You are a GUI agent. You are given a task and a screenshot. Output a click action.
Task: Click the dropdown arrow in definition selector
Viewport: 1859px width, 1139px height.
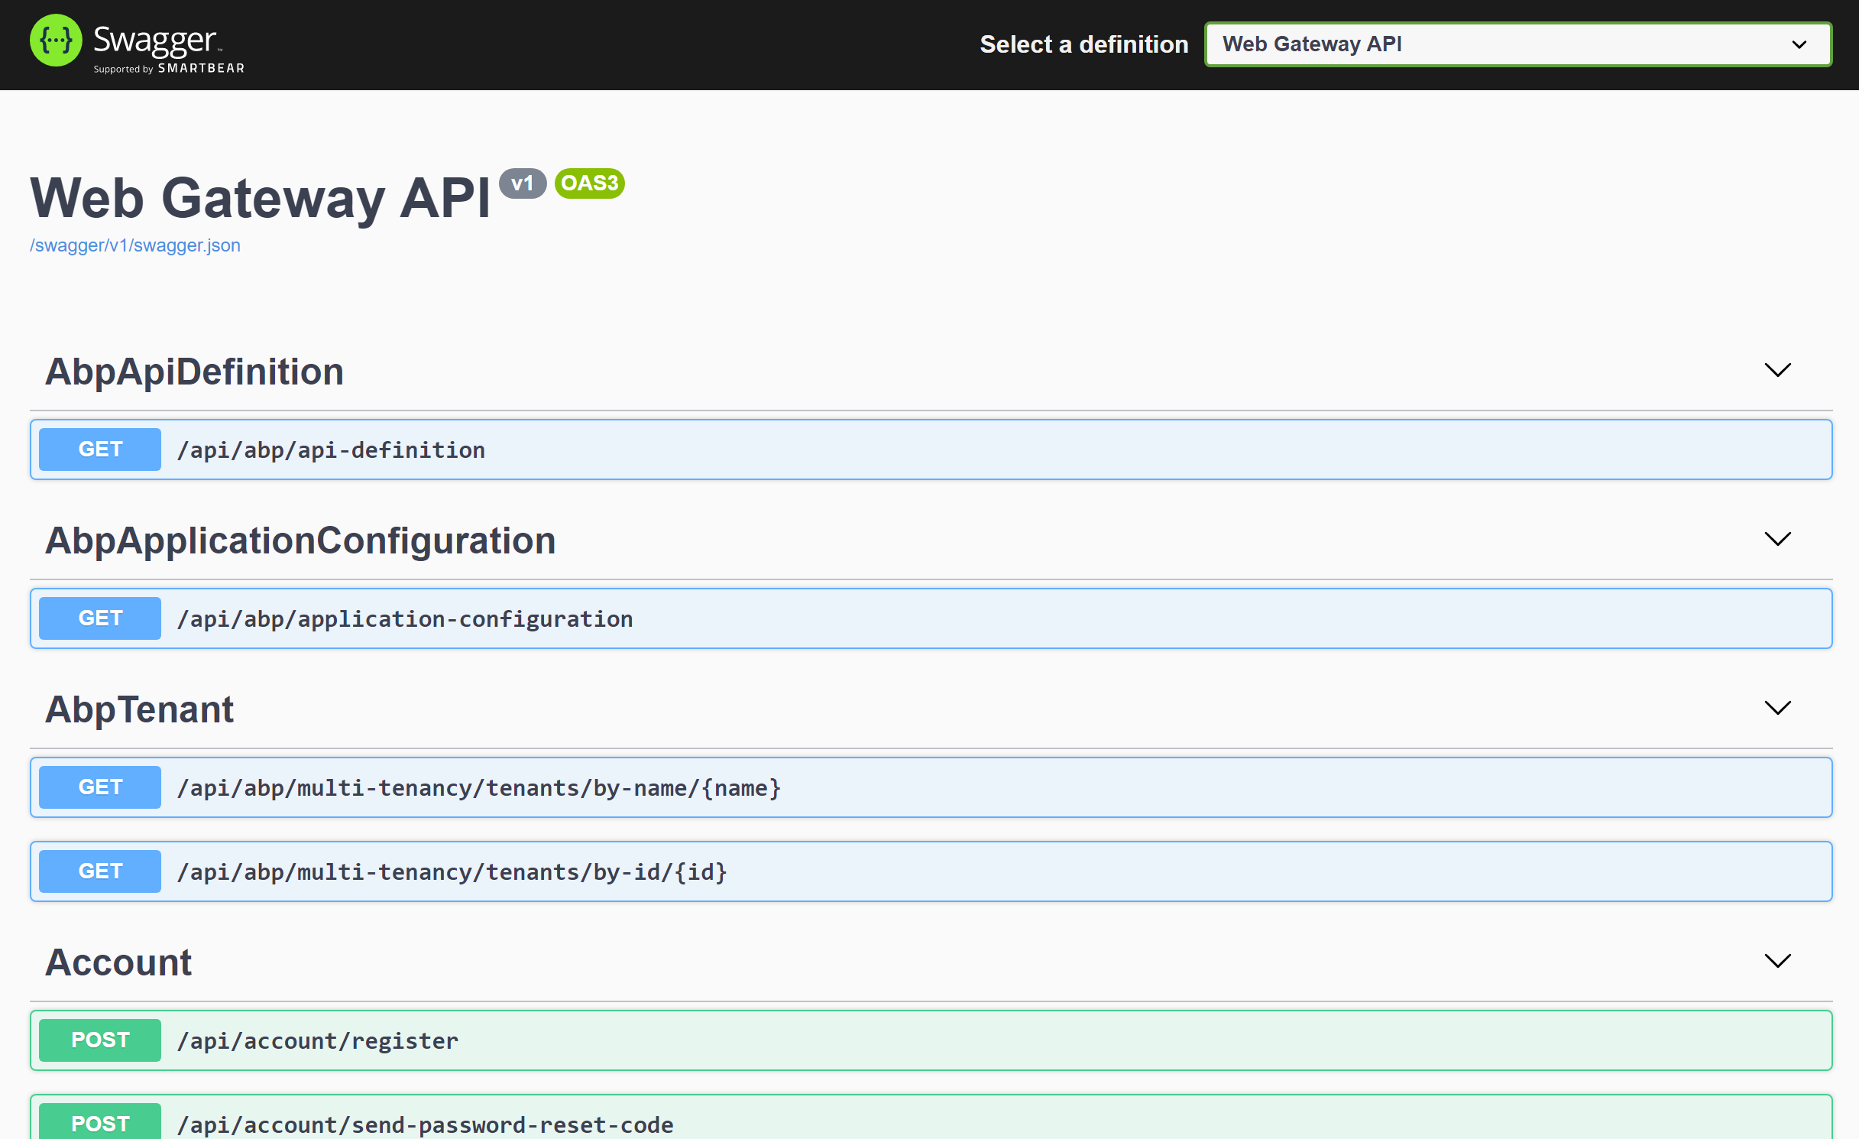[1799, 45]
